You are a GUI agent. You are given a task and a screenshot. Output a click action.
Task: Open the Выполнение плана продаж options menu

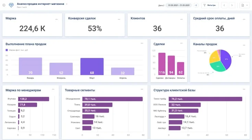(x=142, y=43)
